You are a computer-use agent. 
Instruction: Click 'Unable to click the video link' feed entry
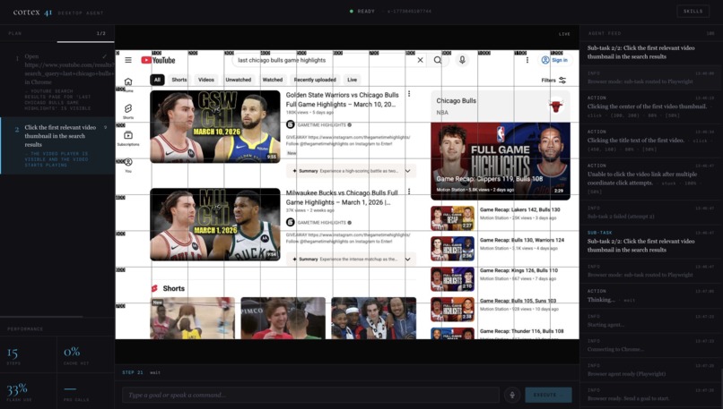650,178
